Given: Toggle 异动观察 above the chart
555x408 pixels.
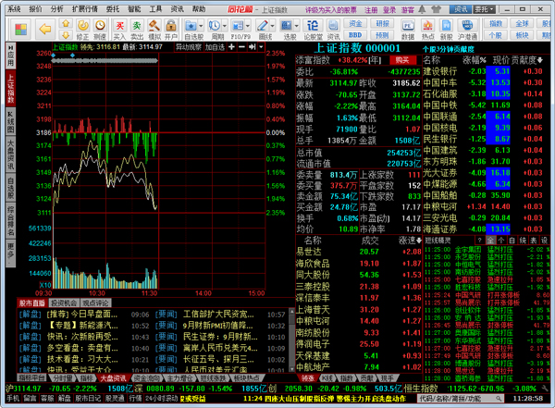Looking at the screenshot, I should [189, 45].
